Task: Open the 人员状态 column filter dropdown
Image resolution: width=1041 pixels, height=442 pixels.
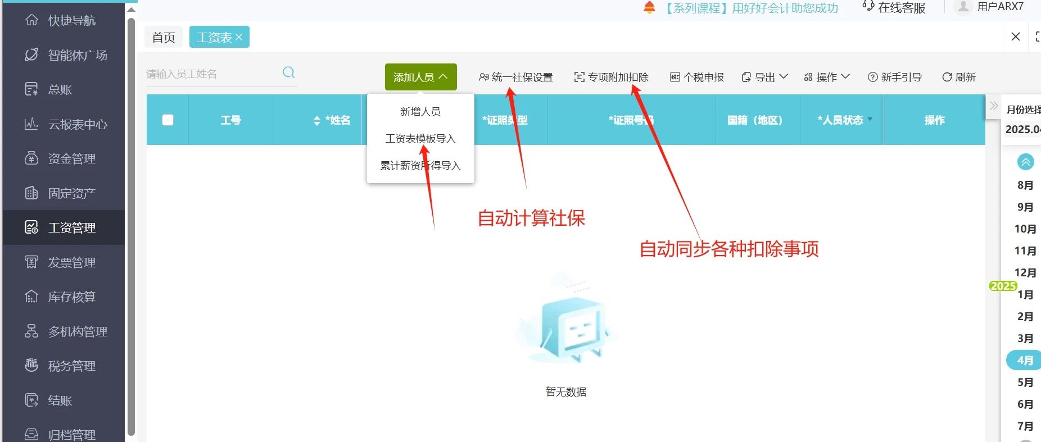Action: coord(870,119)
